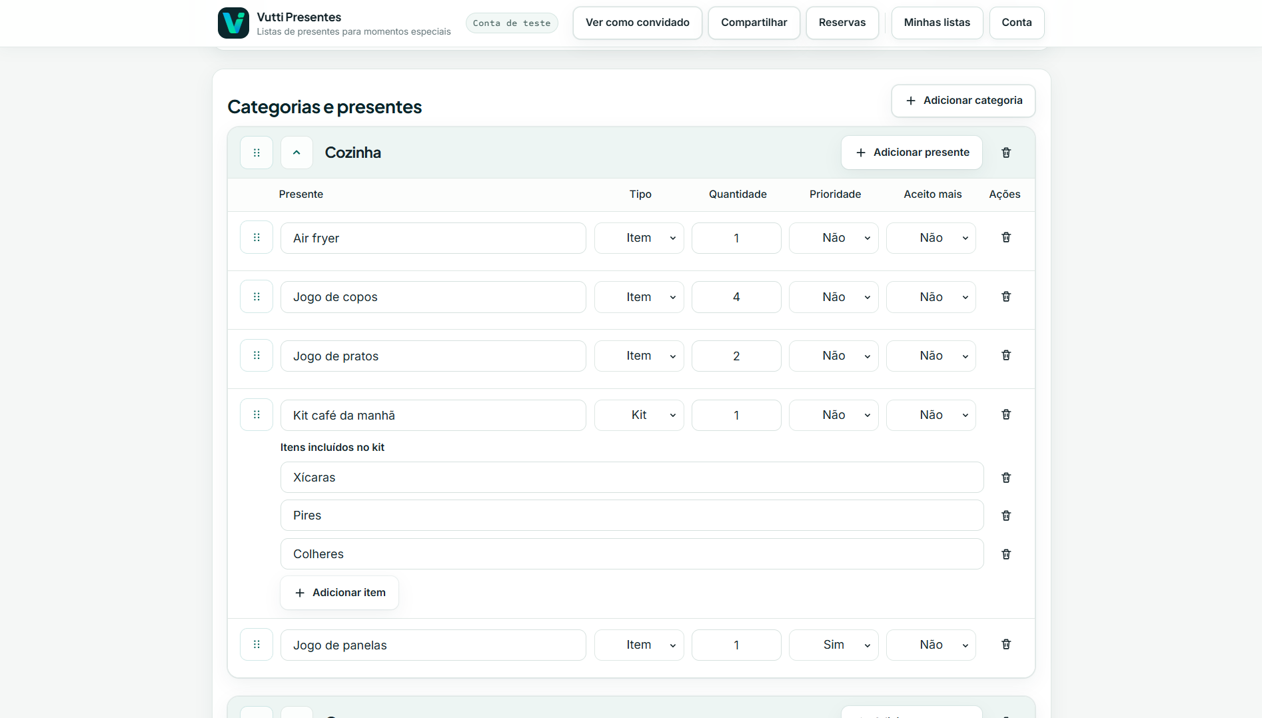Open Aceito mais dropdown for Air fryer

coord(931,238)
